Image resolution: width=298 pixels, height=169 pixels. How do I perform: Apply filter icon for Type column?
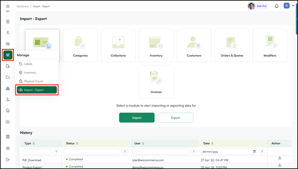pyautogui.click(x=56, y=152)
